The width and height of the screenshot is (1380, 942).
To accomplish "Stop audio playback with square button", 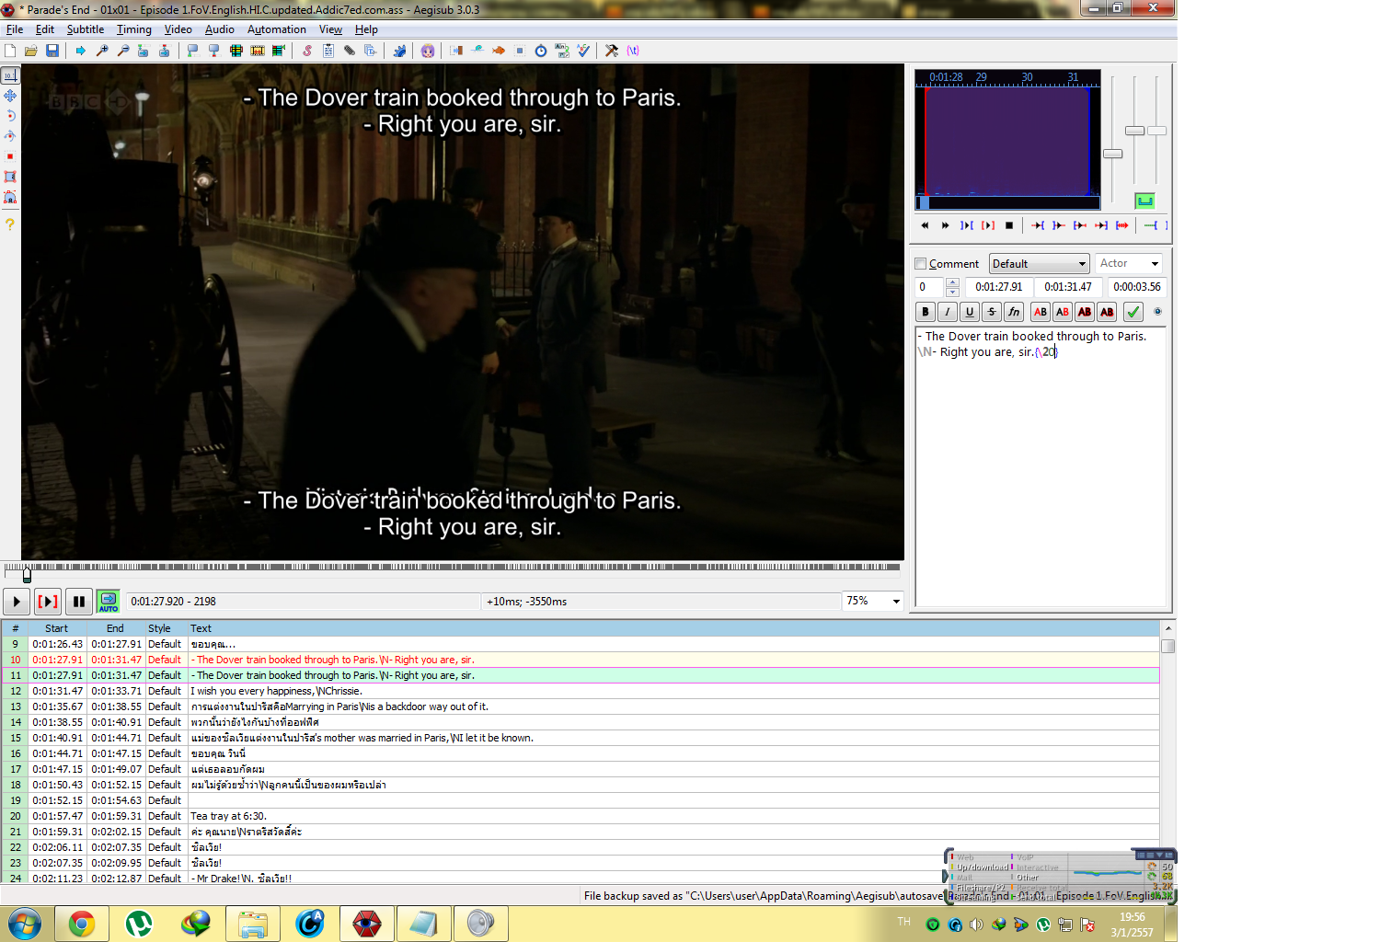I will coord(1009,225).
